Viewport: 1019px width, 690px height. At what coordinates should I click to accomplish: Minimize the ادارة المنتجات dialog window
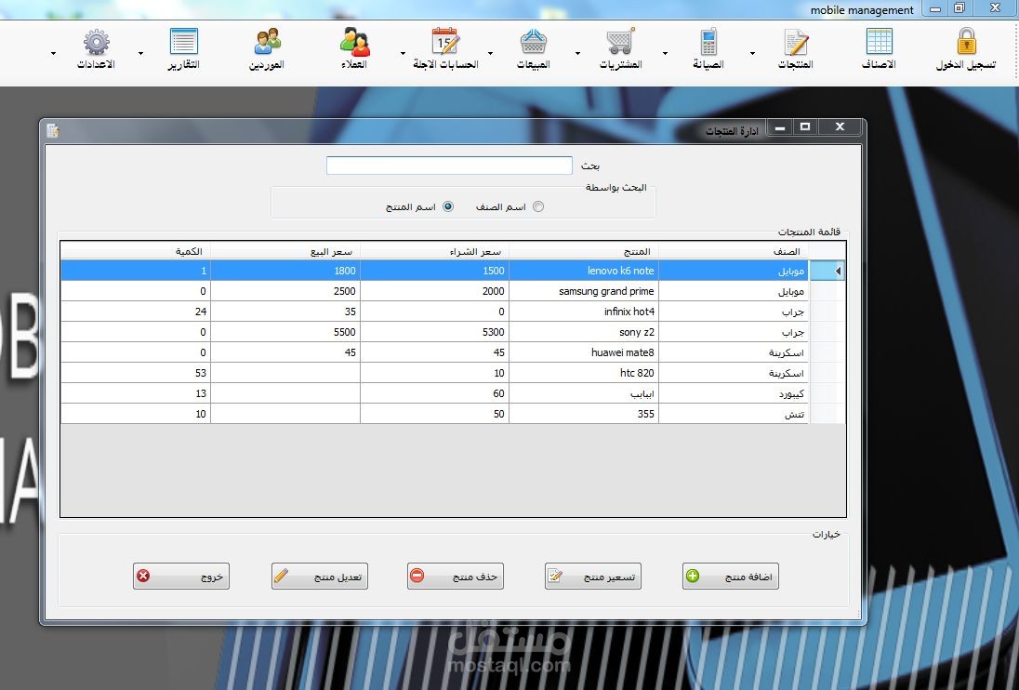pos(780,127)
